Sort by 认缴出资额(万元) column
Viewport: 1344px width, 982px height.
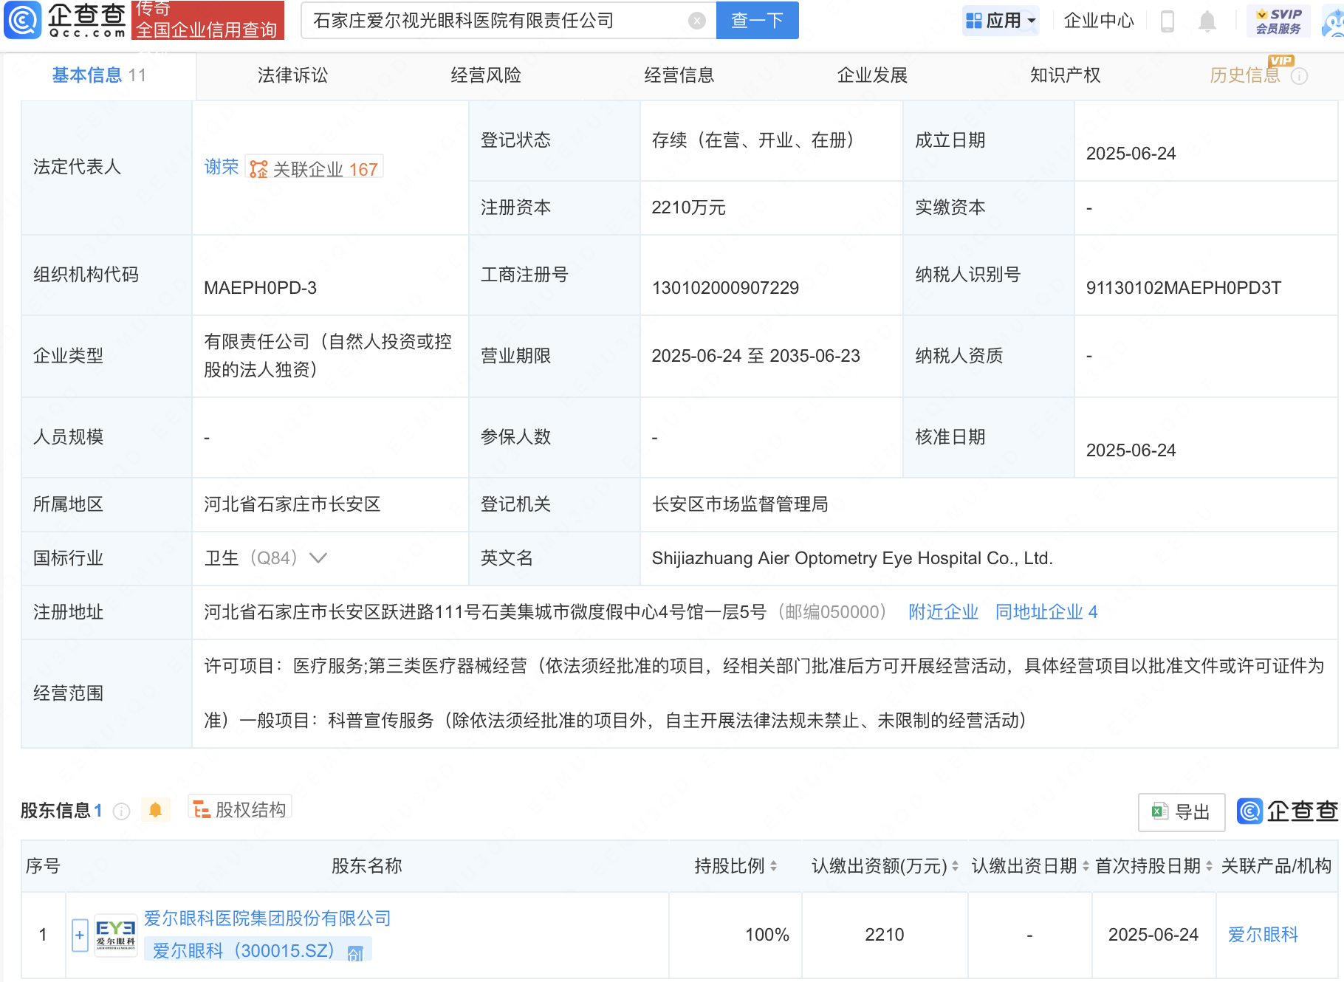(x=955, y=866)
